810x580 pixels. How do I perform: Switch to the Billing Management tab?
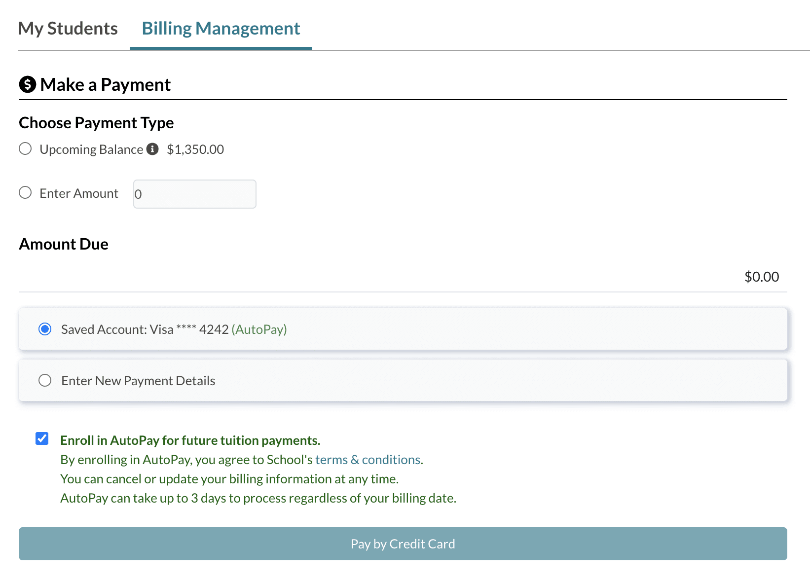point(221,28)
